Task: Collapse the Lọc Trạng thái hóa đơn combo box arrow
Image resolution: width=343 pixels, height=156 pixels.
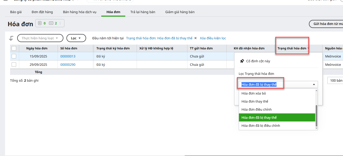Action: tap(314, 84)
